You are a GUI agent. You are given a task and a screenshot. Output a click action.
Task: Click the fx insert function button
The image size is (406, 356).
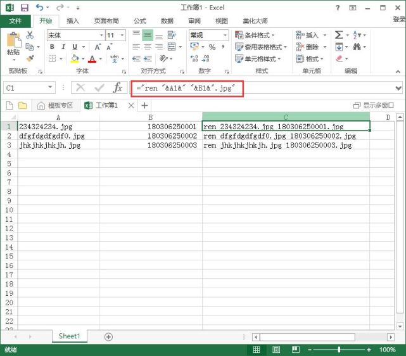click(x=118, y=88)
